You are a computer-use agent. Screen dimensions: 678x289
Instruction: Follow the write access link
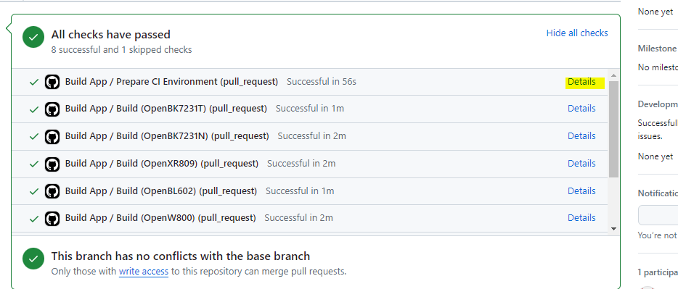pyautogui.click(x=144, y=272)
